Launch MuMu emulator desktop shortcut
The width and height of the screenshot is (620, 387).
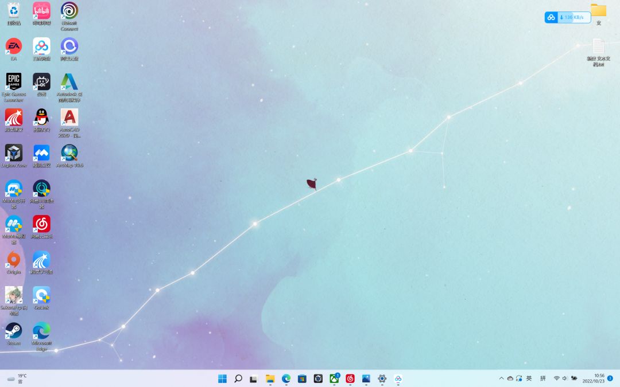coord(14,230)
